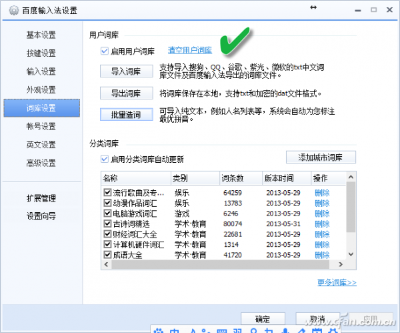Close the 百度输入法设置 window
400x333 pixels.
389,10
